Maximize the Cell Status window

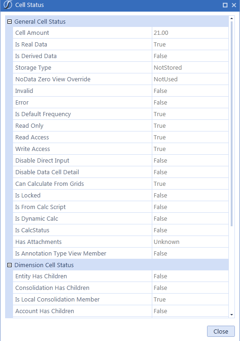[x=225, y=5]
